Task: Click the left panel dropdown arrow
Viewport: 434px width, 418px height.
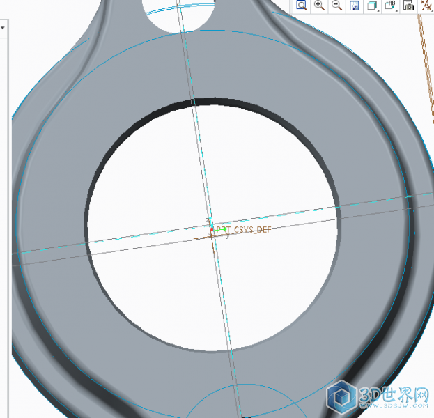Action: 3,28
